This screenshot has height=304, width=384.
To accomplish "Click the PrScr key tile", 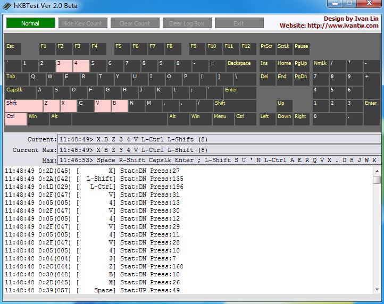I will [x=268, y=49].
